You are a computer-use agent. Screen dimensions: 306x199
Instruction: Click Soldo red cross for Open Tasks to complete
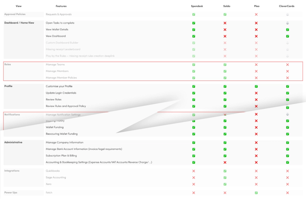tap(225, 23)
